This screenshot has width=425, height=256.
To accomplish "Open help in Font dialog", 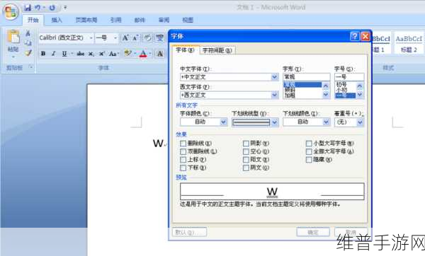I will 355,36.
